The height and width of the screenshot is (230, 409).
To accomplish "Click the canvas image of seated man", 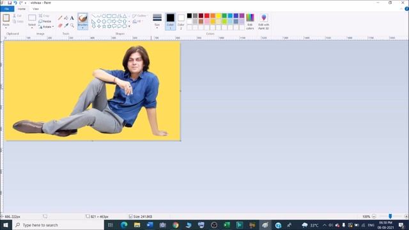I will (x=93, y=91).
